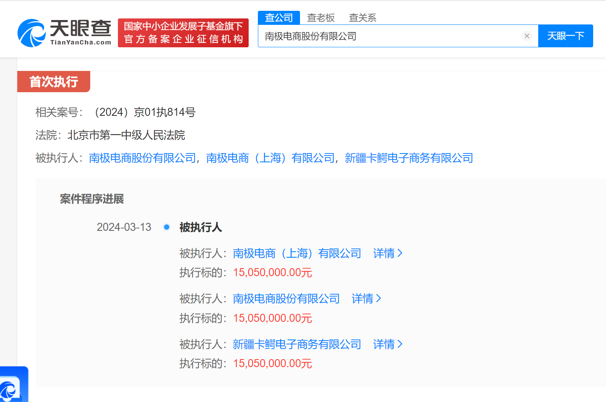606x402 pixels.
Task: Clear the search field with the X icon
Action: [x=527, y=36]
